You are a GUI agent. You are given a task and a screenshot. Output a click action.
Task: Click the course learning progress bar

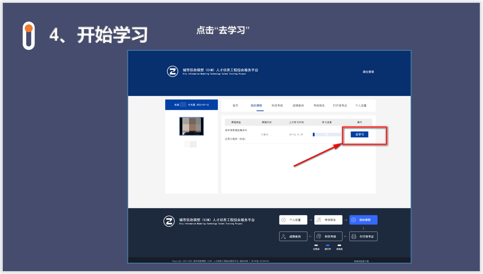coord(327,135)
